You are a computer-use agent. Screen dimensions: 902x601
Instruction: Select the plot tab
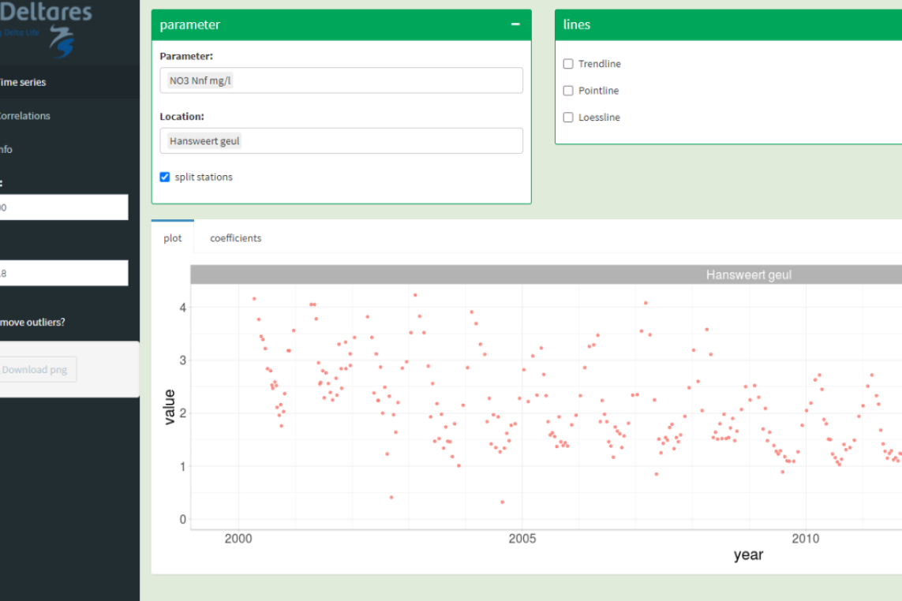pyautogui.click(x=172, y=238)
